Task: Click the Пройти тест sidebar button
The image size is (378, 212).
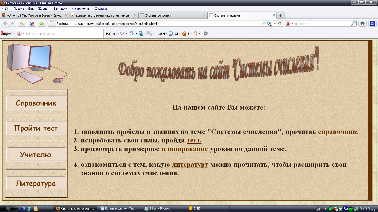Action: coord(36,128)
